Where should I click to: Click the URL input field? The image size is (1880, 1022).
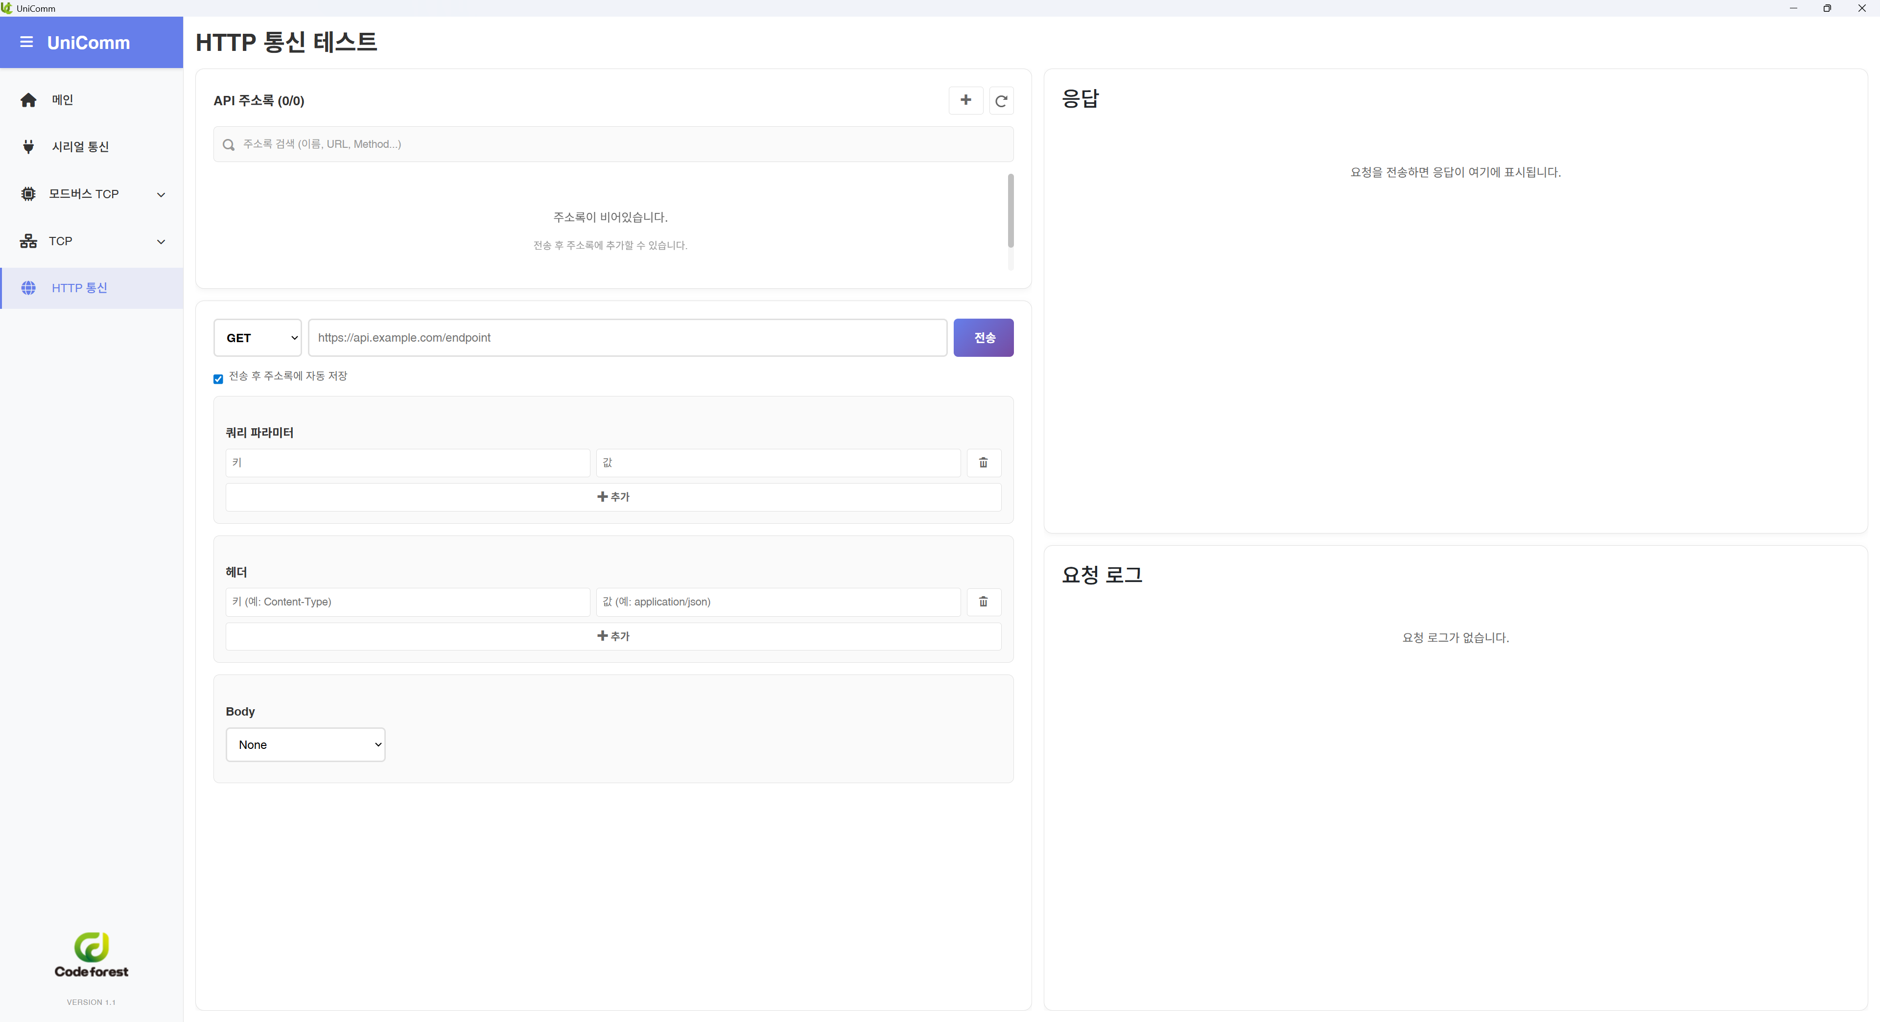[628, 338]
